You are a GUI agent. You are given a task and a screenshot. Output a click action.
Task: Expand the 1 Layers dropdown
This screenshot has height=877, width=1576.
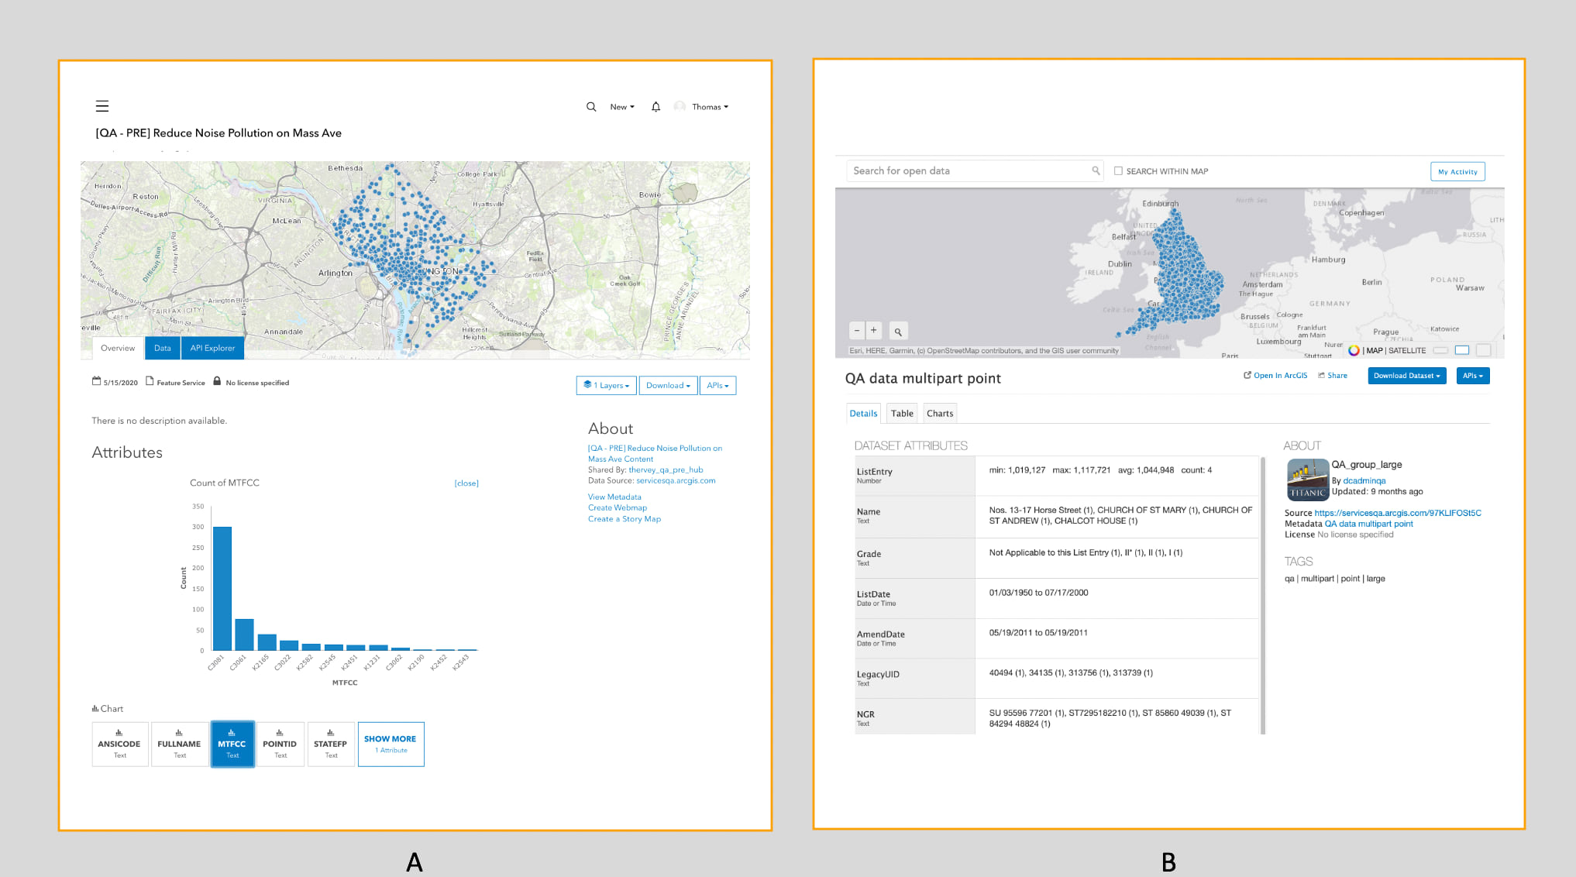(606, 386)
